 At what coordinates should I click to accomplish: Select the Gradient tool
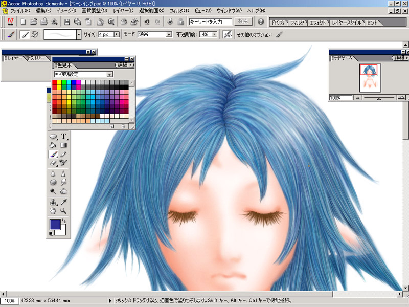[x=63, y=145]
